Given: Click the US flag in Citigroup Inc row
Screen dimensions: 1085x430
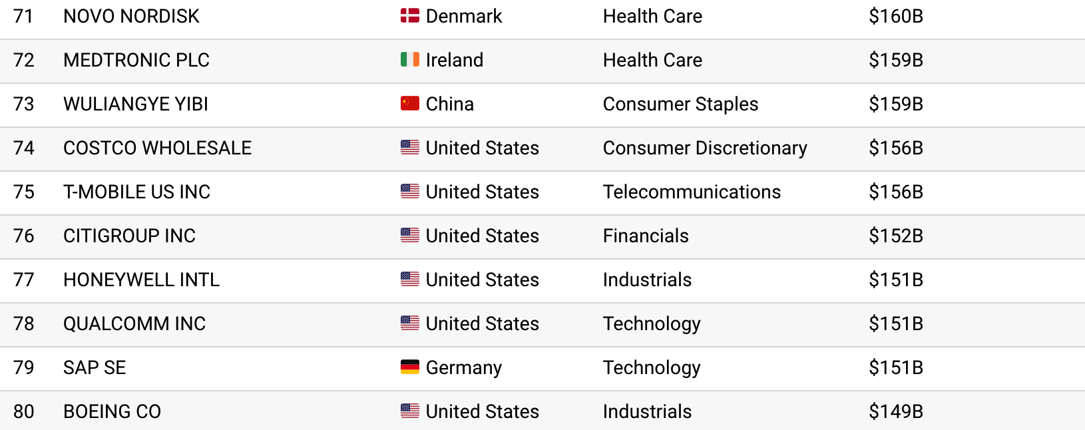Looking at the screenshot, I should [x=410, y=236].
